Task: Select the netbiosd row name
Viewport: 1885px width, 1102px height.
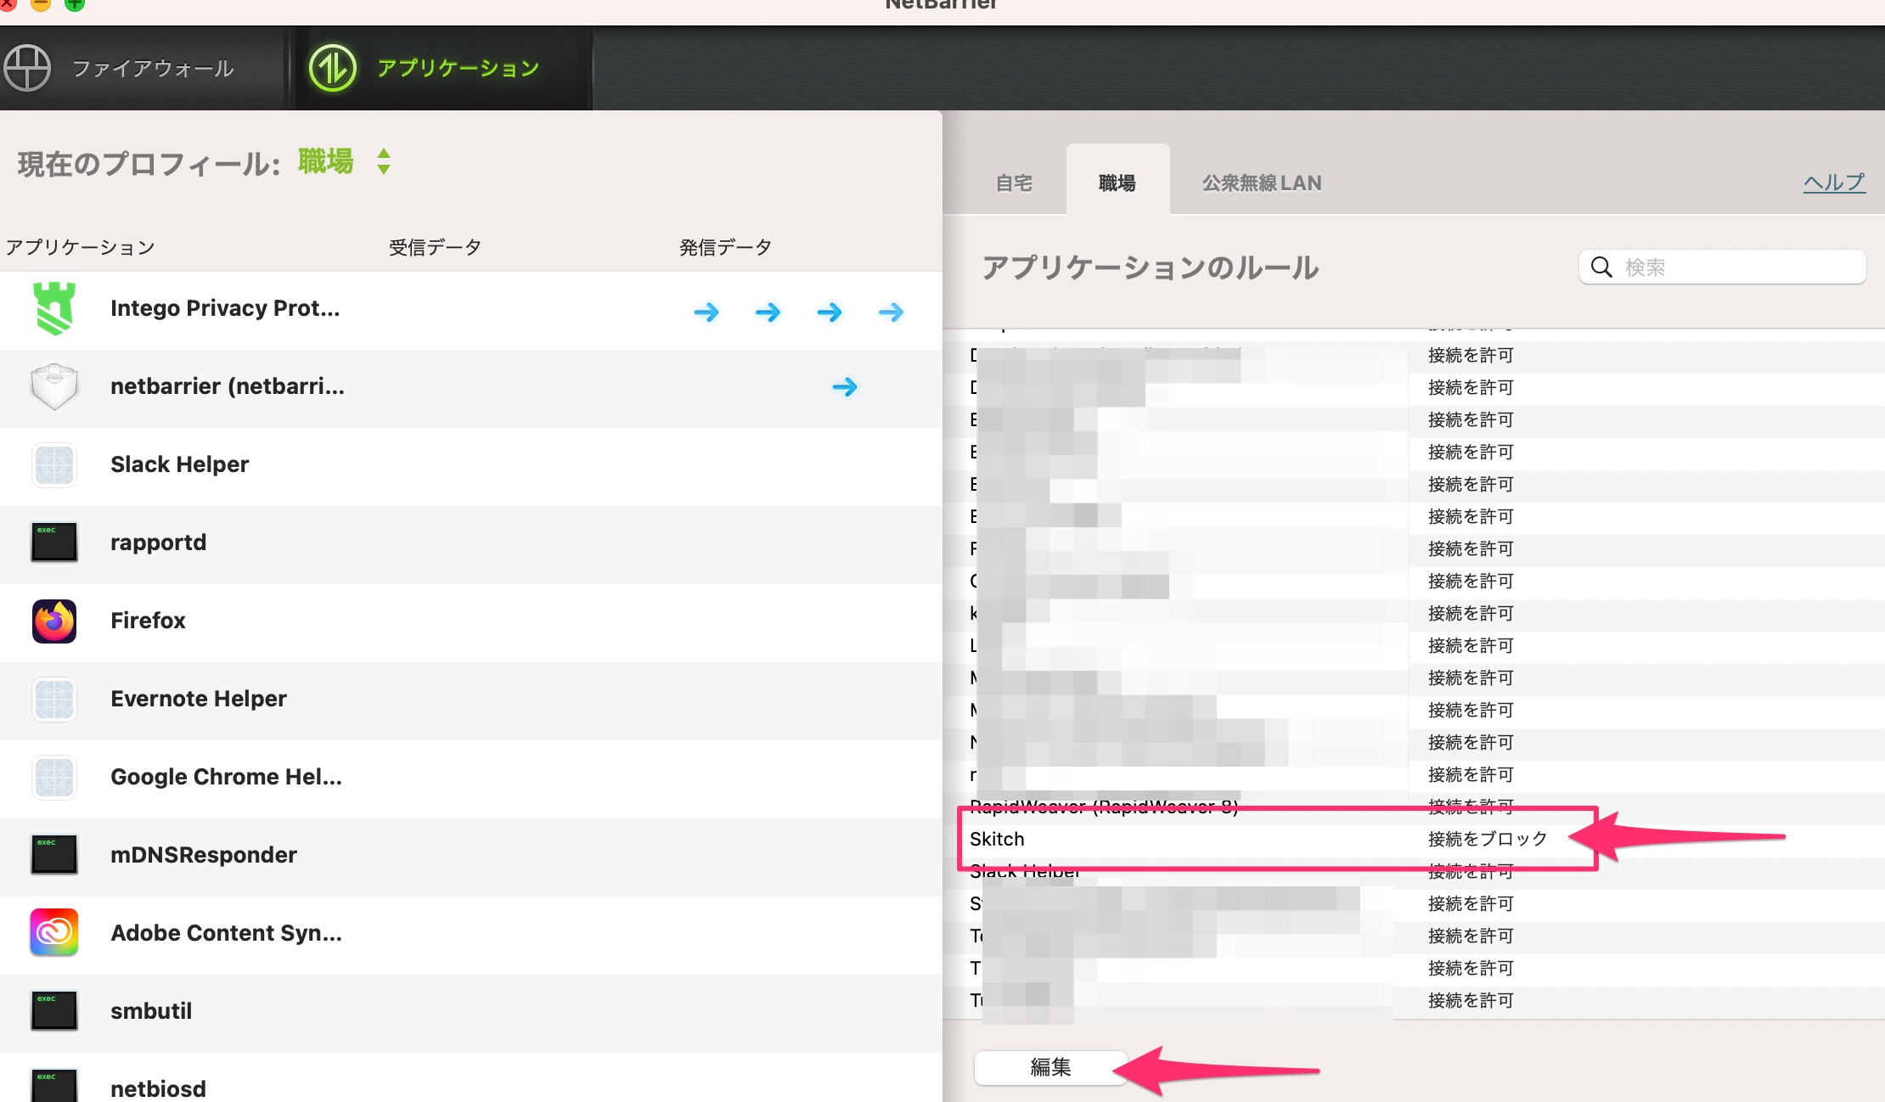Action: click(x=158, y=1089)
